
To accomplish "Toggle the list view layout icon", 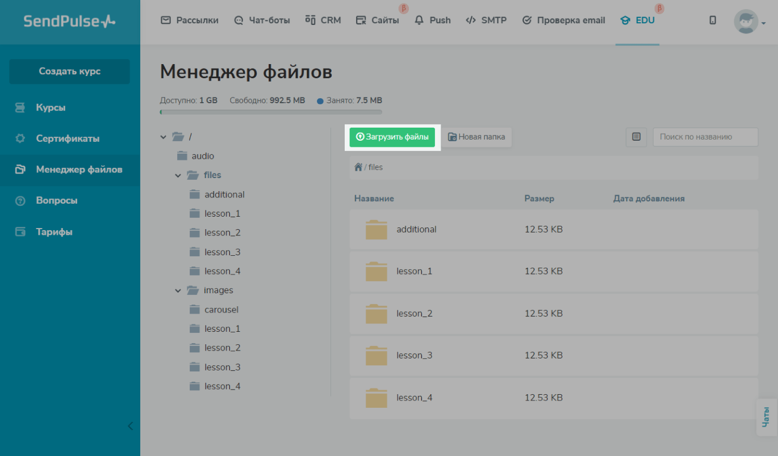I will [636, 137].
